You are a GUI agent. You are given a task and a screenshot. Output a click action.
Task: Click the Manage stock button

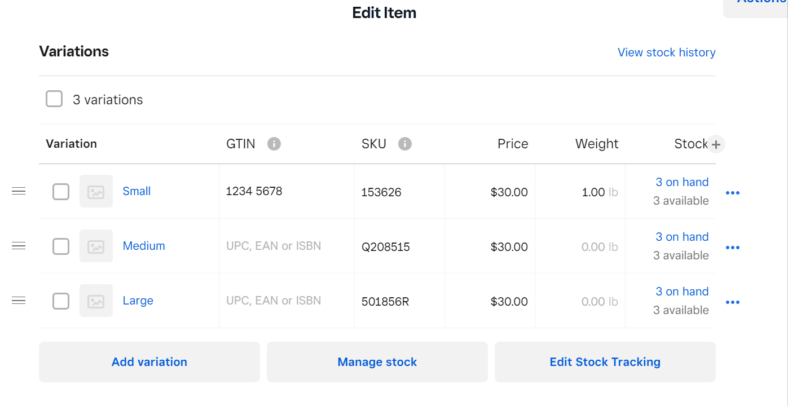377,362
